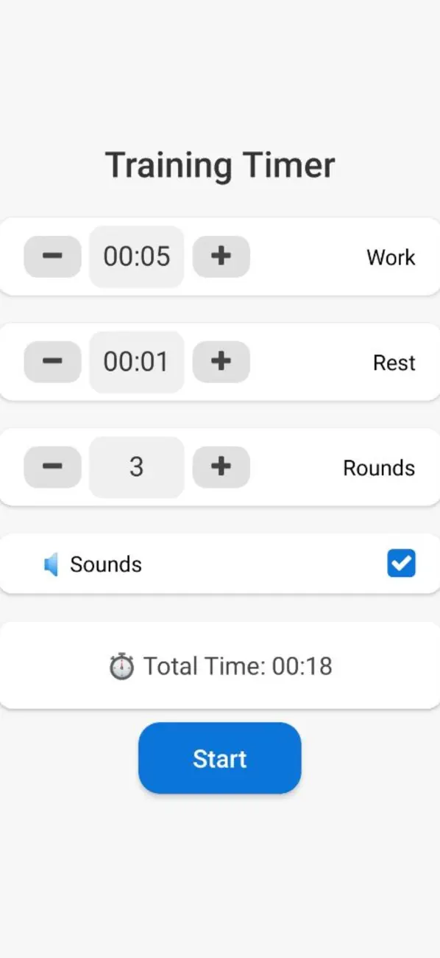The height and width of the screenshot is (958, 440).
Task: Click the minus icon to decrease Rest time
Action: [x=52, y=362]
